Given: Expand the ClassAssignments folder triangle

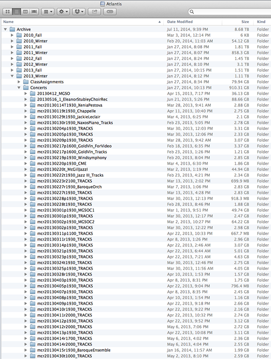Looking at the screenshot, I should click(19, 82).
